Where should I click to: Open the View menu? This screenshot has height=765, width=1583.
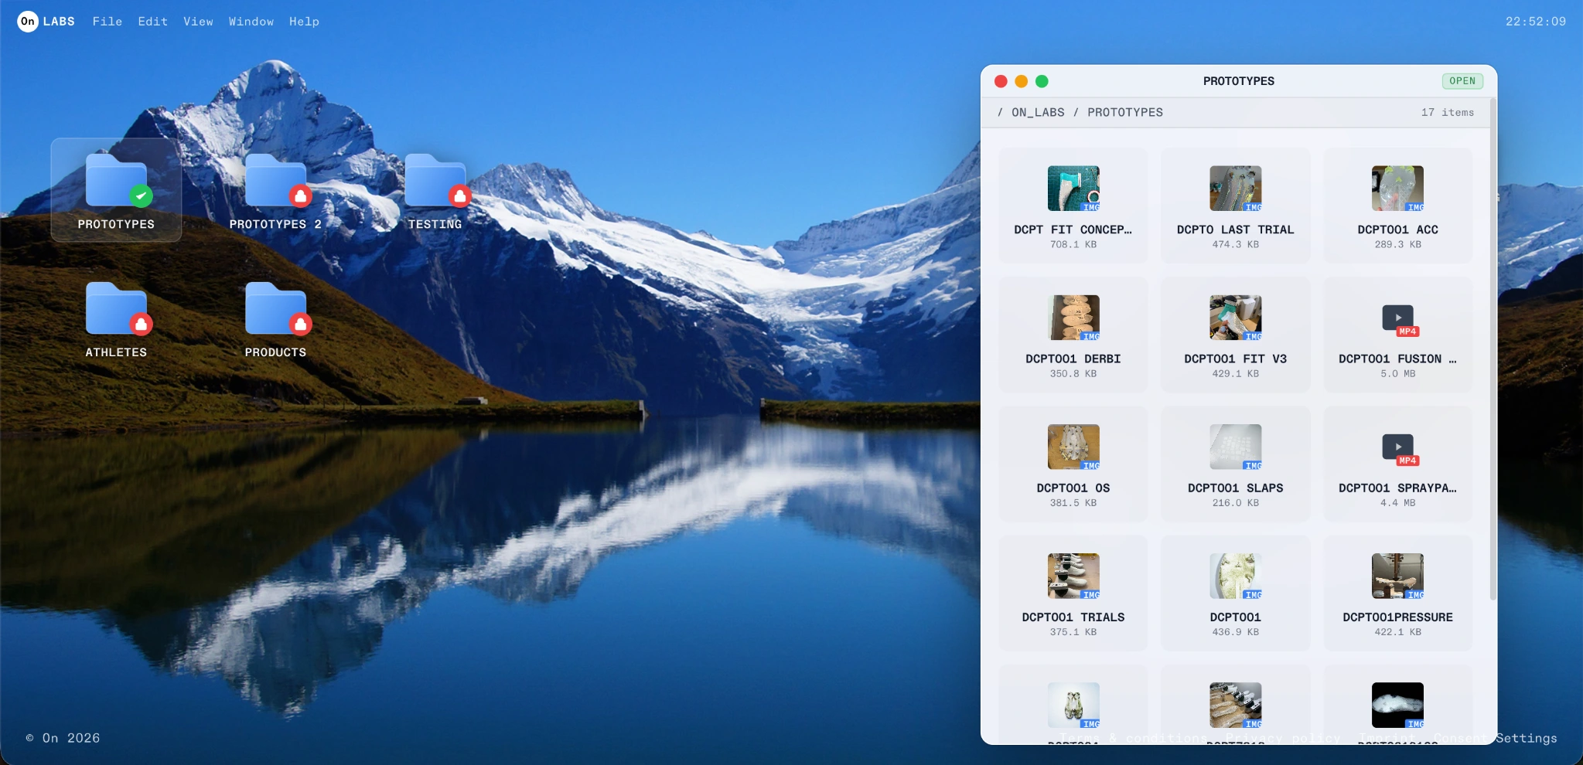pyautogui.click(x=198, y=22)
